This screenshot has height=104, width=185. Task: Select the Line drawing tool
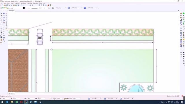pos(1,18)
